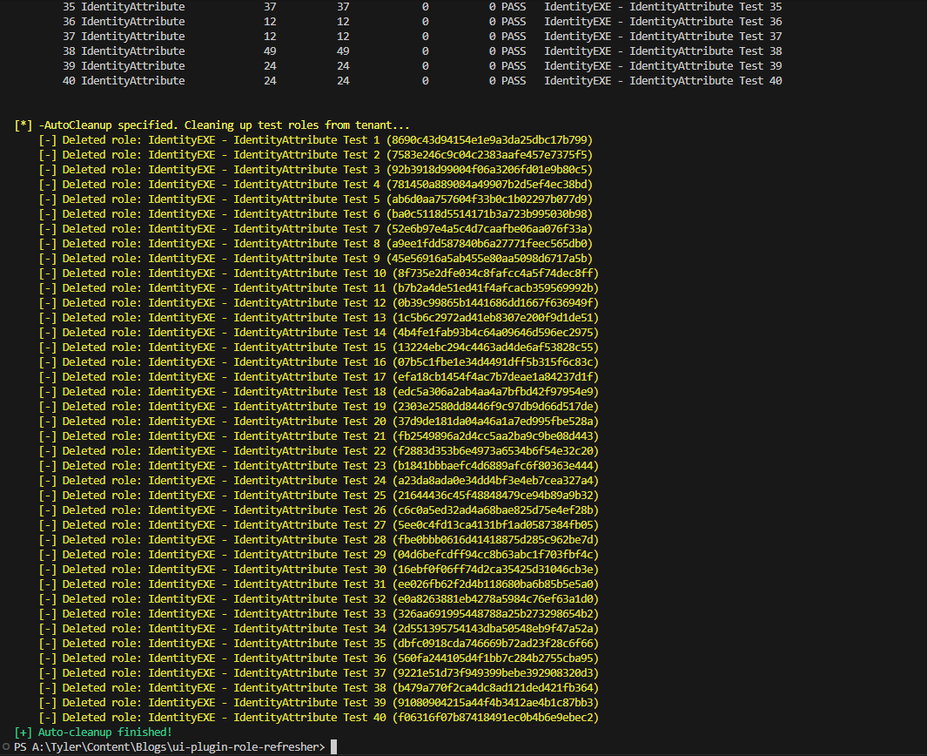This screenshot has width=927, height=756.
Task: Click the Deleted role Test 19 line
Action: pyautogui.click(x=319, y=407)
